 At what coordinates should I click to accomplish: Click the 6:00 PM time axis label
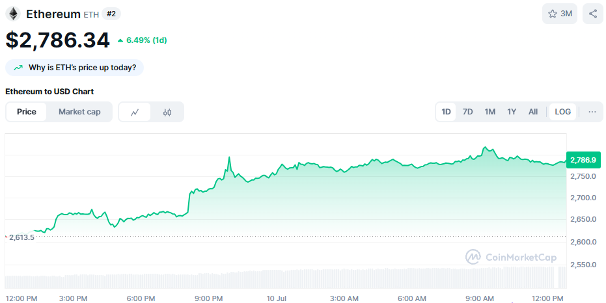pyautogui.click(x=141, y=298)
